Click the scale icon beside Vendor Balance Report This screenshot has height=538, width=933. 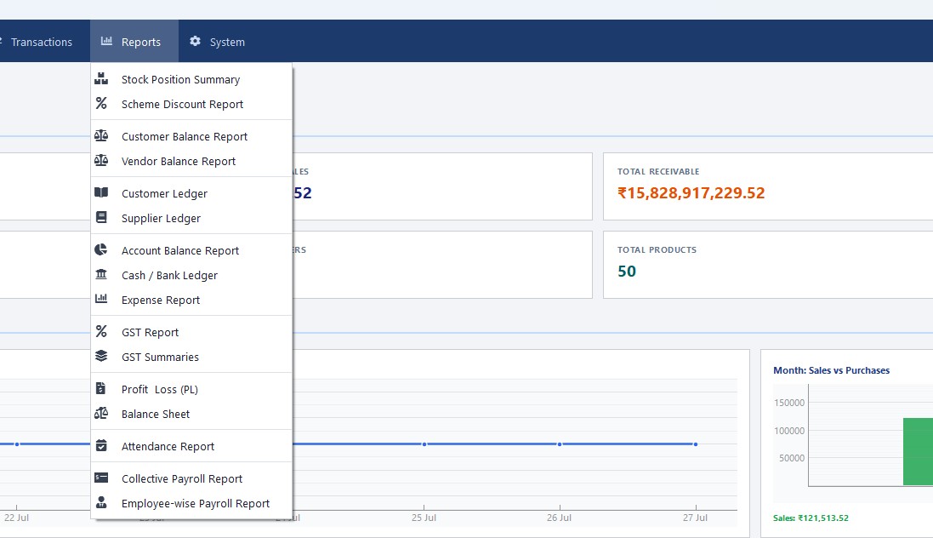[x=101, y=160]
